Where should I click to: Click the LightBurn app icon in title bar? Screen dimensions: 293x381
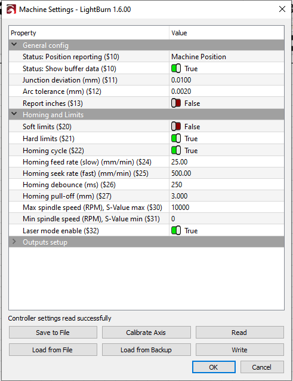click(11, 9)
